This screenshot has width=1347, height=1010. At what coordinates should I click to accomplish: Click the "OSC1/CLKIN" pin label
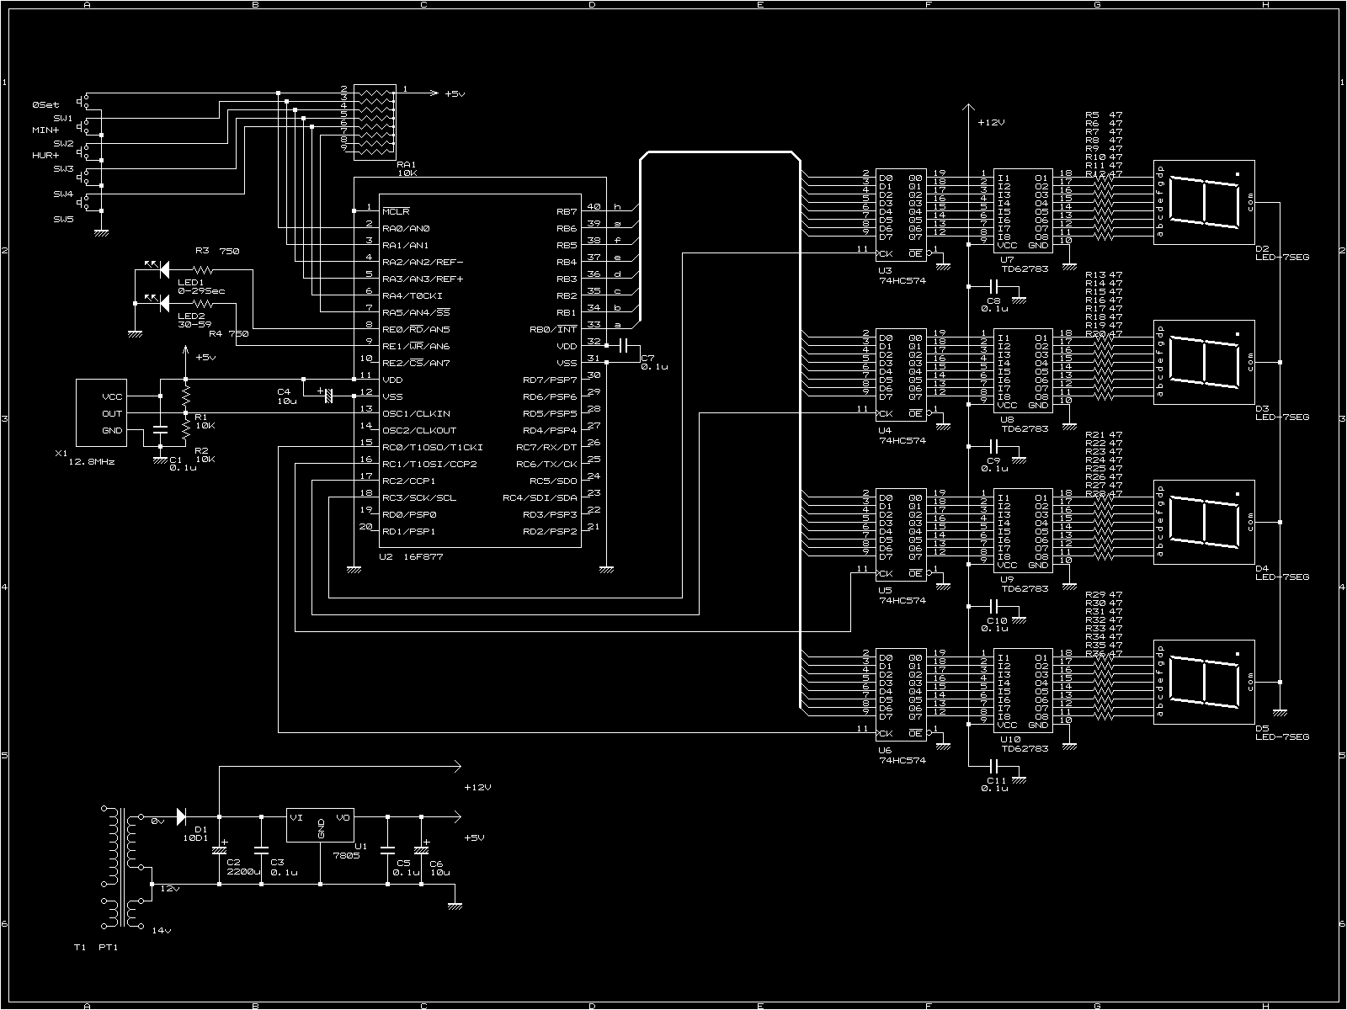(416, 413)
